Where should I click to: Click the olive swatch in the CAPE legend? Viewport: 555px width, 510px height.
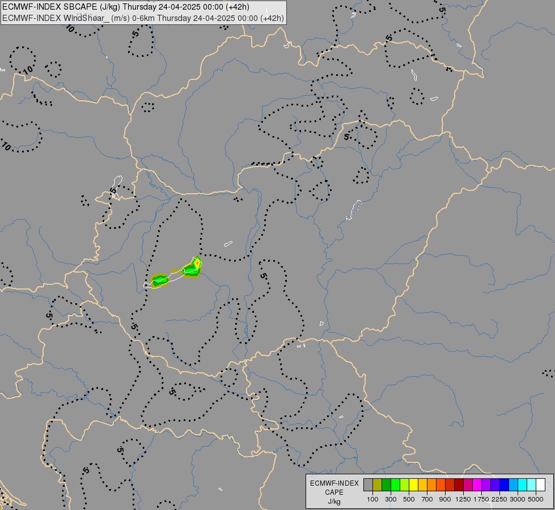(378, 485)
